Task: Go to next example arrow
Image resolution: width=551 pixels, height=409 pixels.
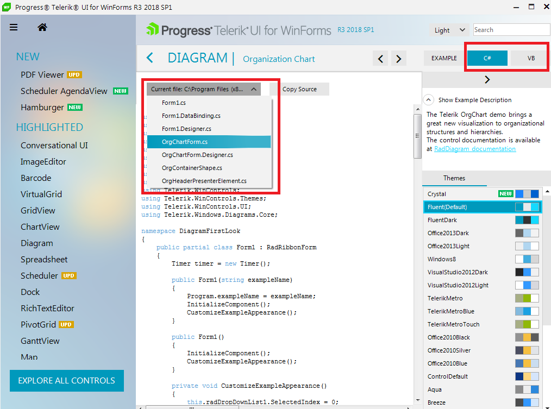Action: [x=398, y=59]
